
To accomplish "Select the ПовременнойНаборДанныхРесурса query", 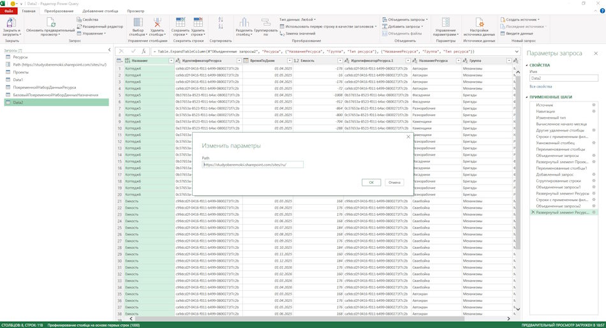I will [45, 87].
